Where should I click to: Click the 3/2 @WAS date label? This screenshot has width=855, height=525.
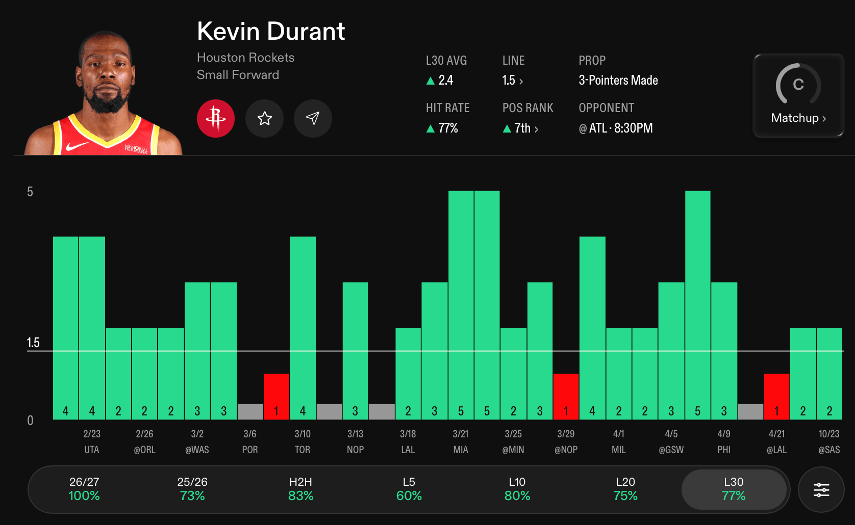(x=197, y=441)
